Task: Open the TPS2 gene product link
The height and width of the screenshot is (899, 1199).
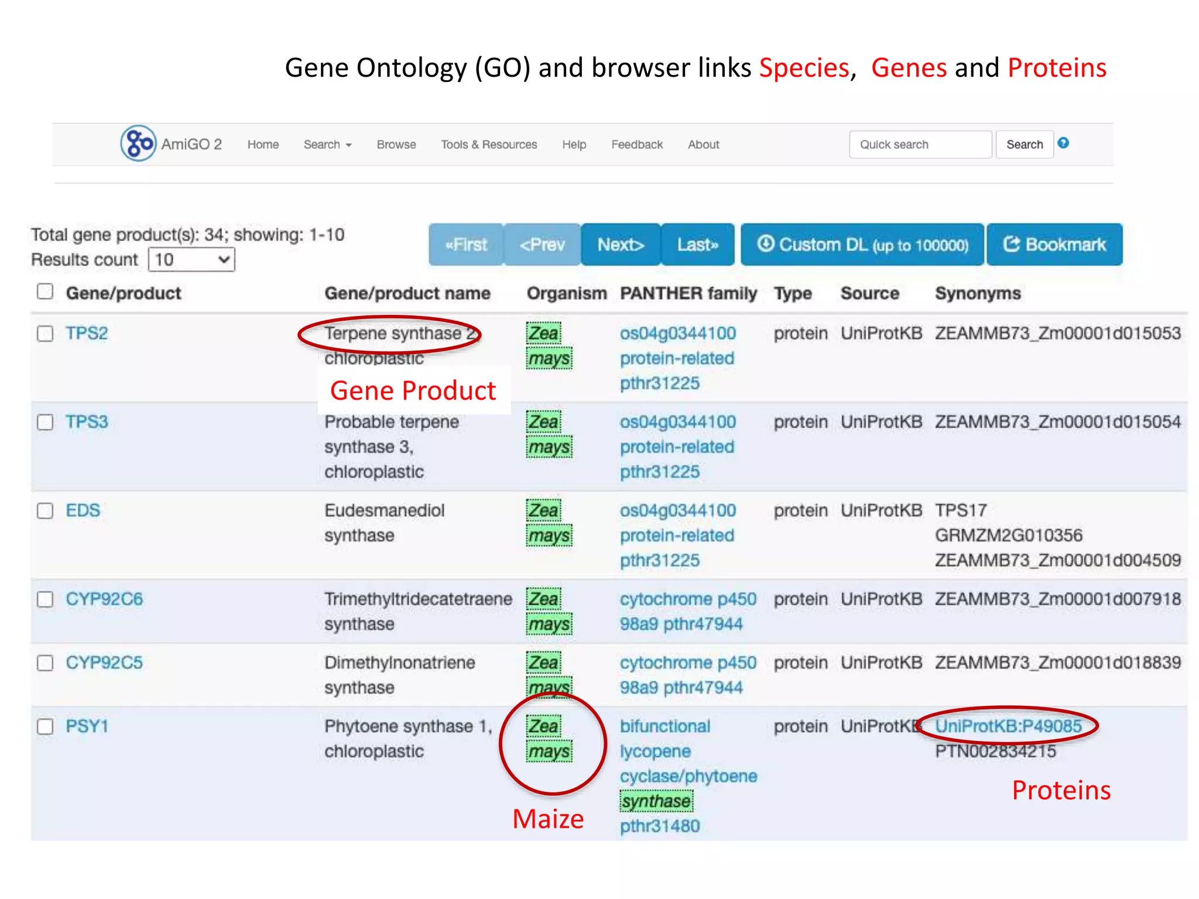Action: [x=87, y=333]
